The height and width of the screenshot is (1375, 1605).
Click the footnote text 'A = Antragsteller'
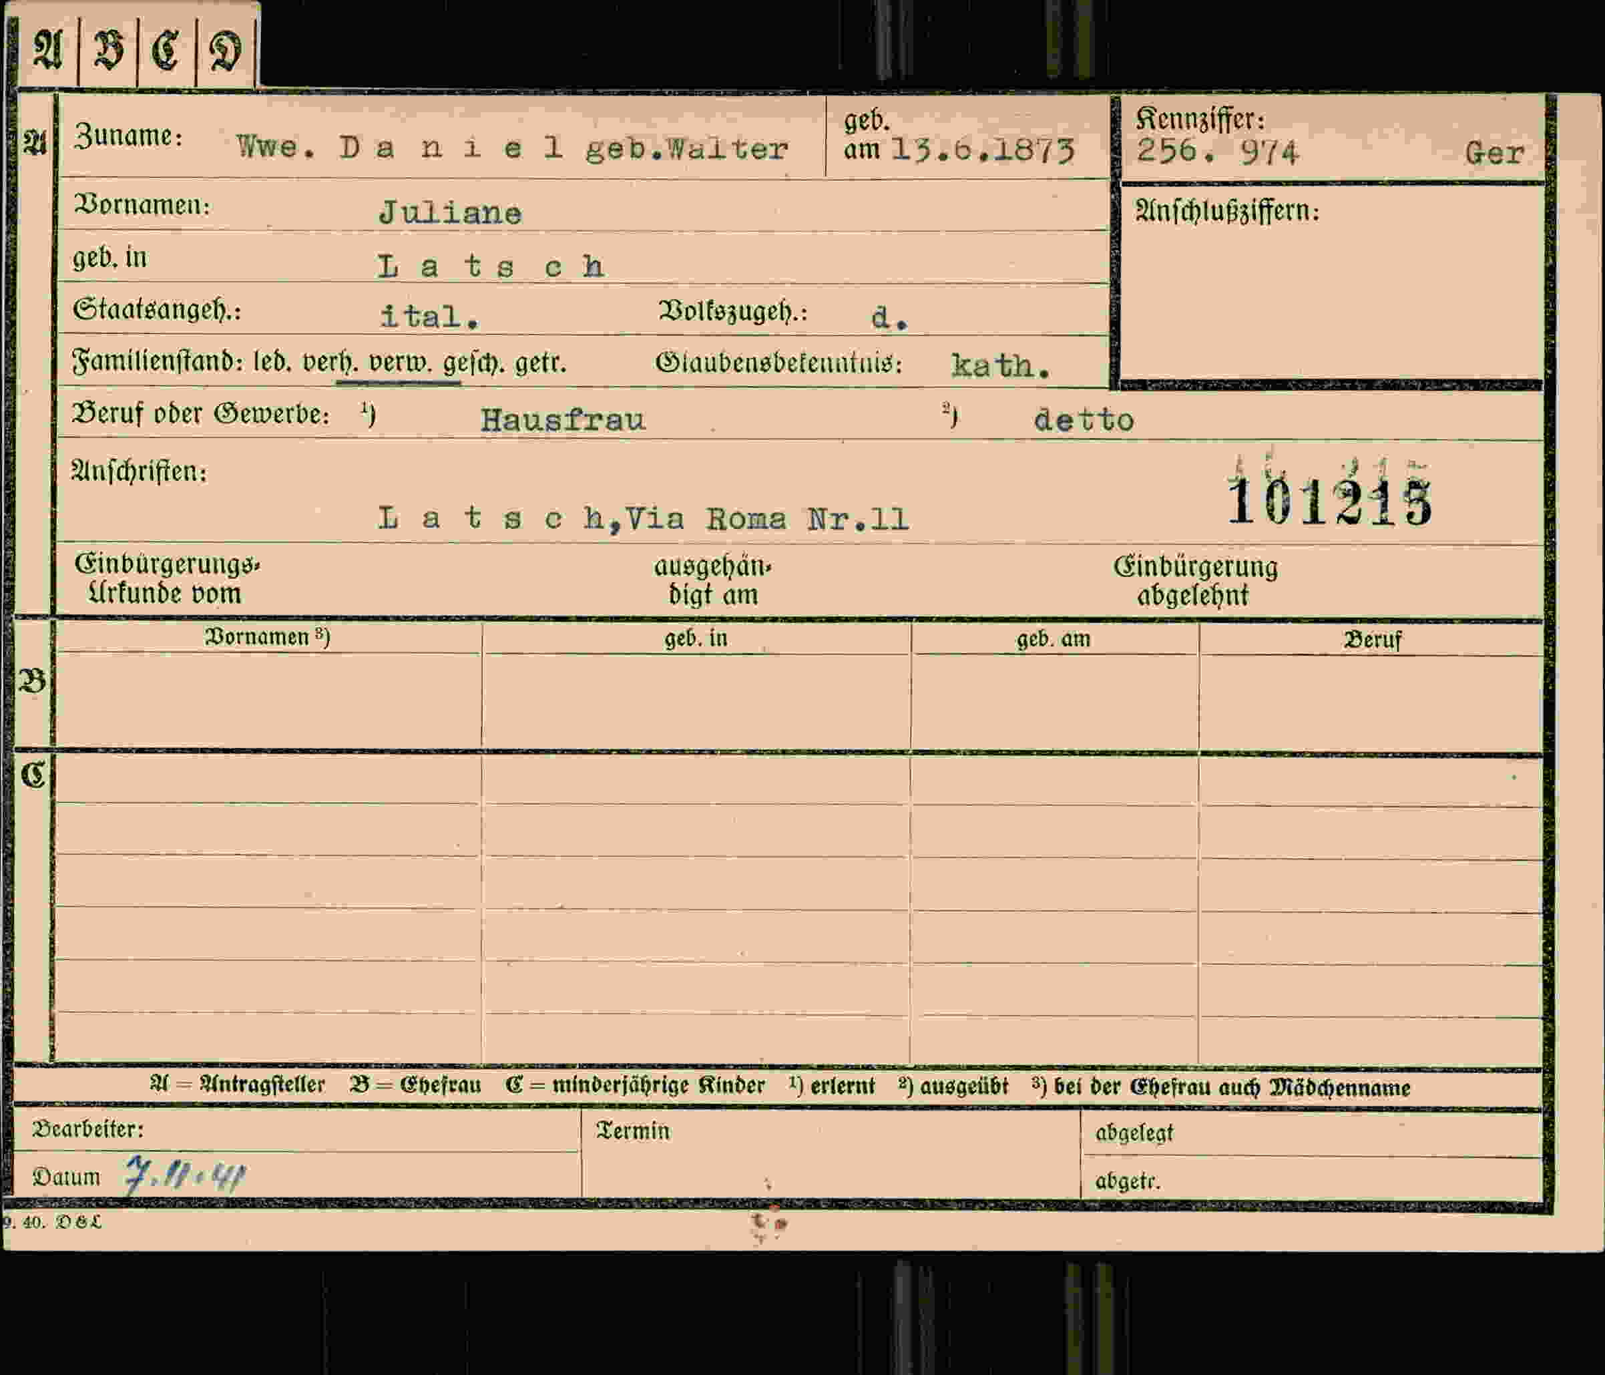(237, 1085)
